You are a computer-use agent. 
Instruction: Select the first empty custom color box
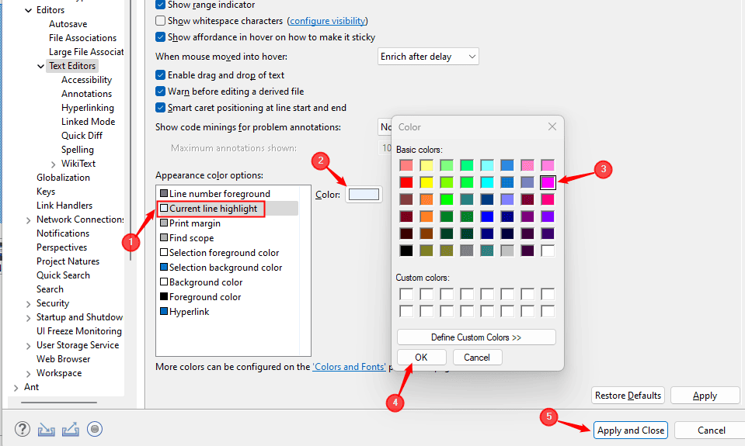click(x=406, y=294)
